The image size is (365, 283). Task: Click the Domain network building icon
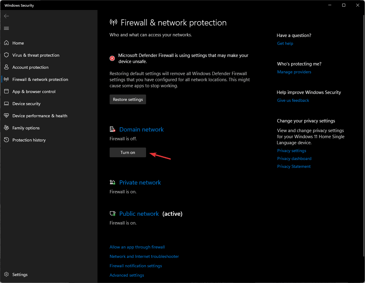(113, 129)
